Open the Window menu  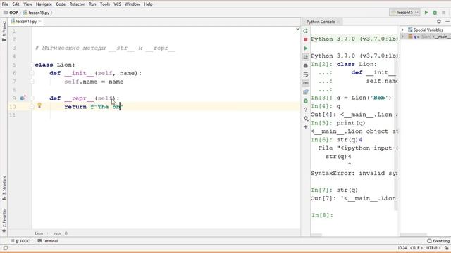[132, 4]
